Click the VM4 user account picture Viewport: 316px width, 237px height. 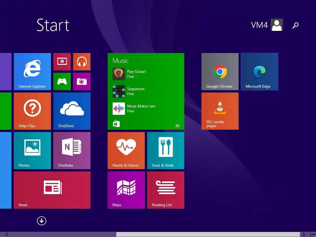(277, 25)
